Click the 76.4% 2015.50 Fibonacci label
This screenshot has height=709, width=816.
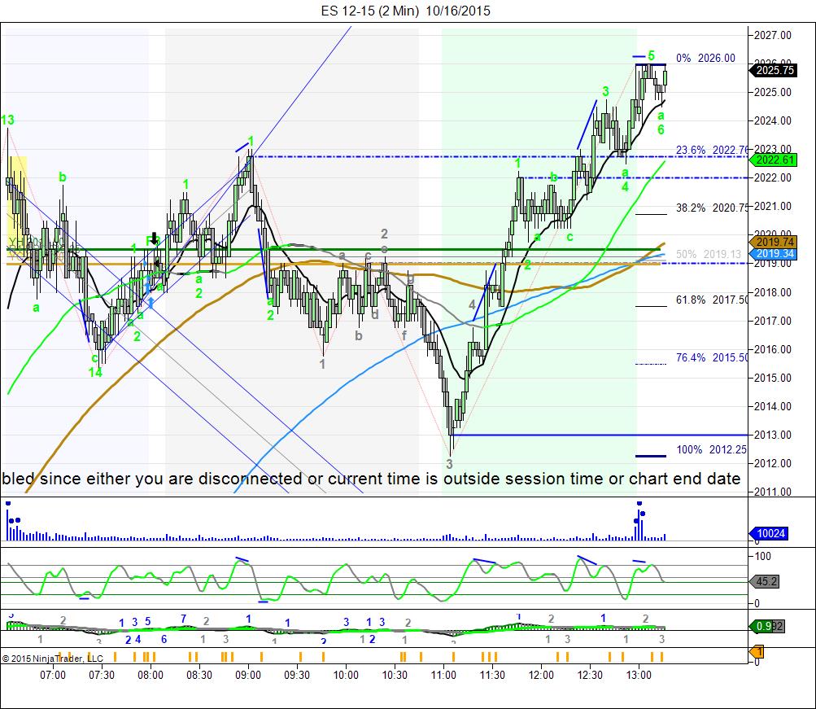tap(712, 357)
